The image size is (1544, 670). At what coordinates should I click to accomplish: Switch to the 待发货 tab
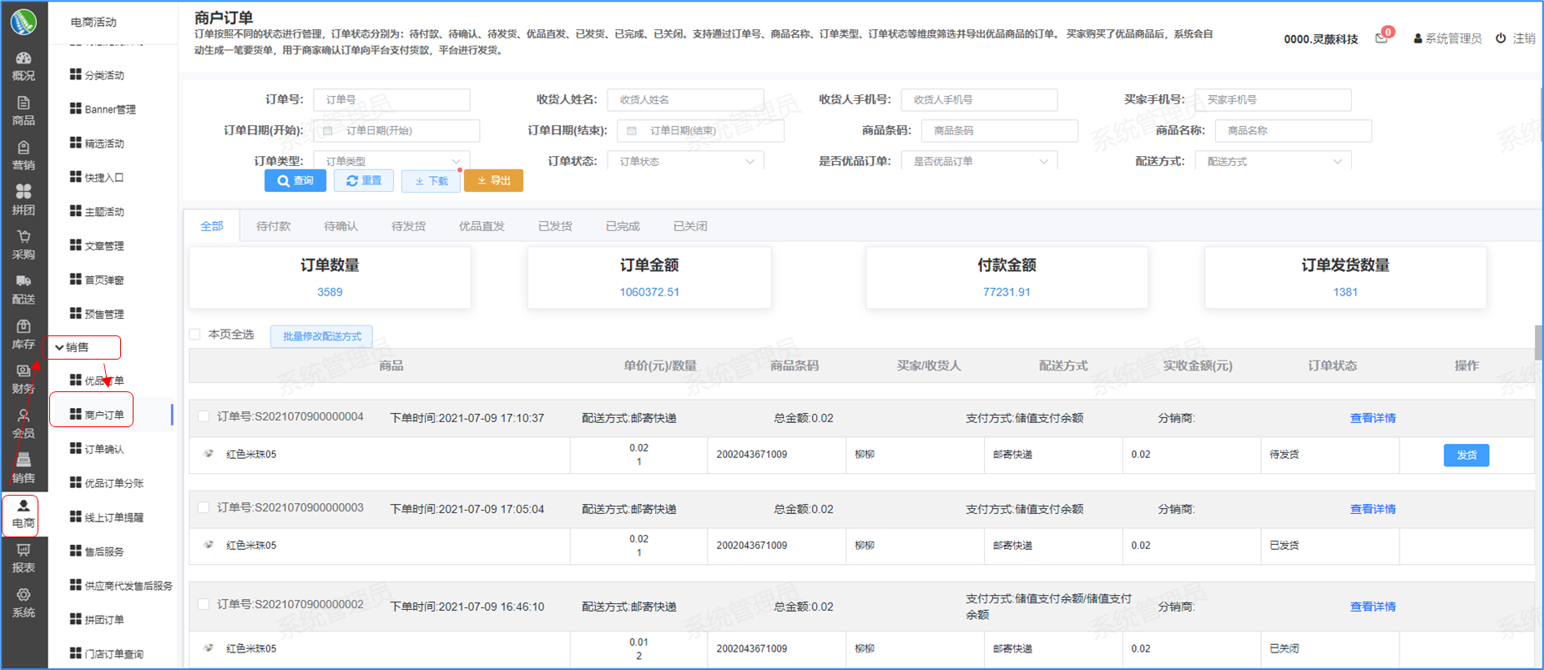pos(408,226)
